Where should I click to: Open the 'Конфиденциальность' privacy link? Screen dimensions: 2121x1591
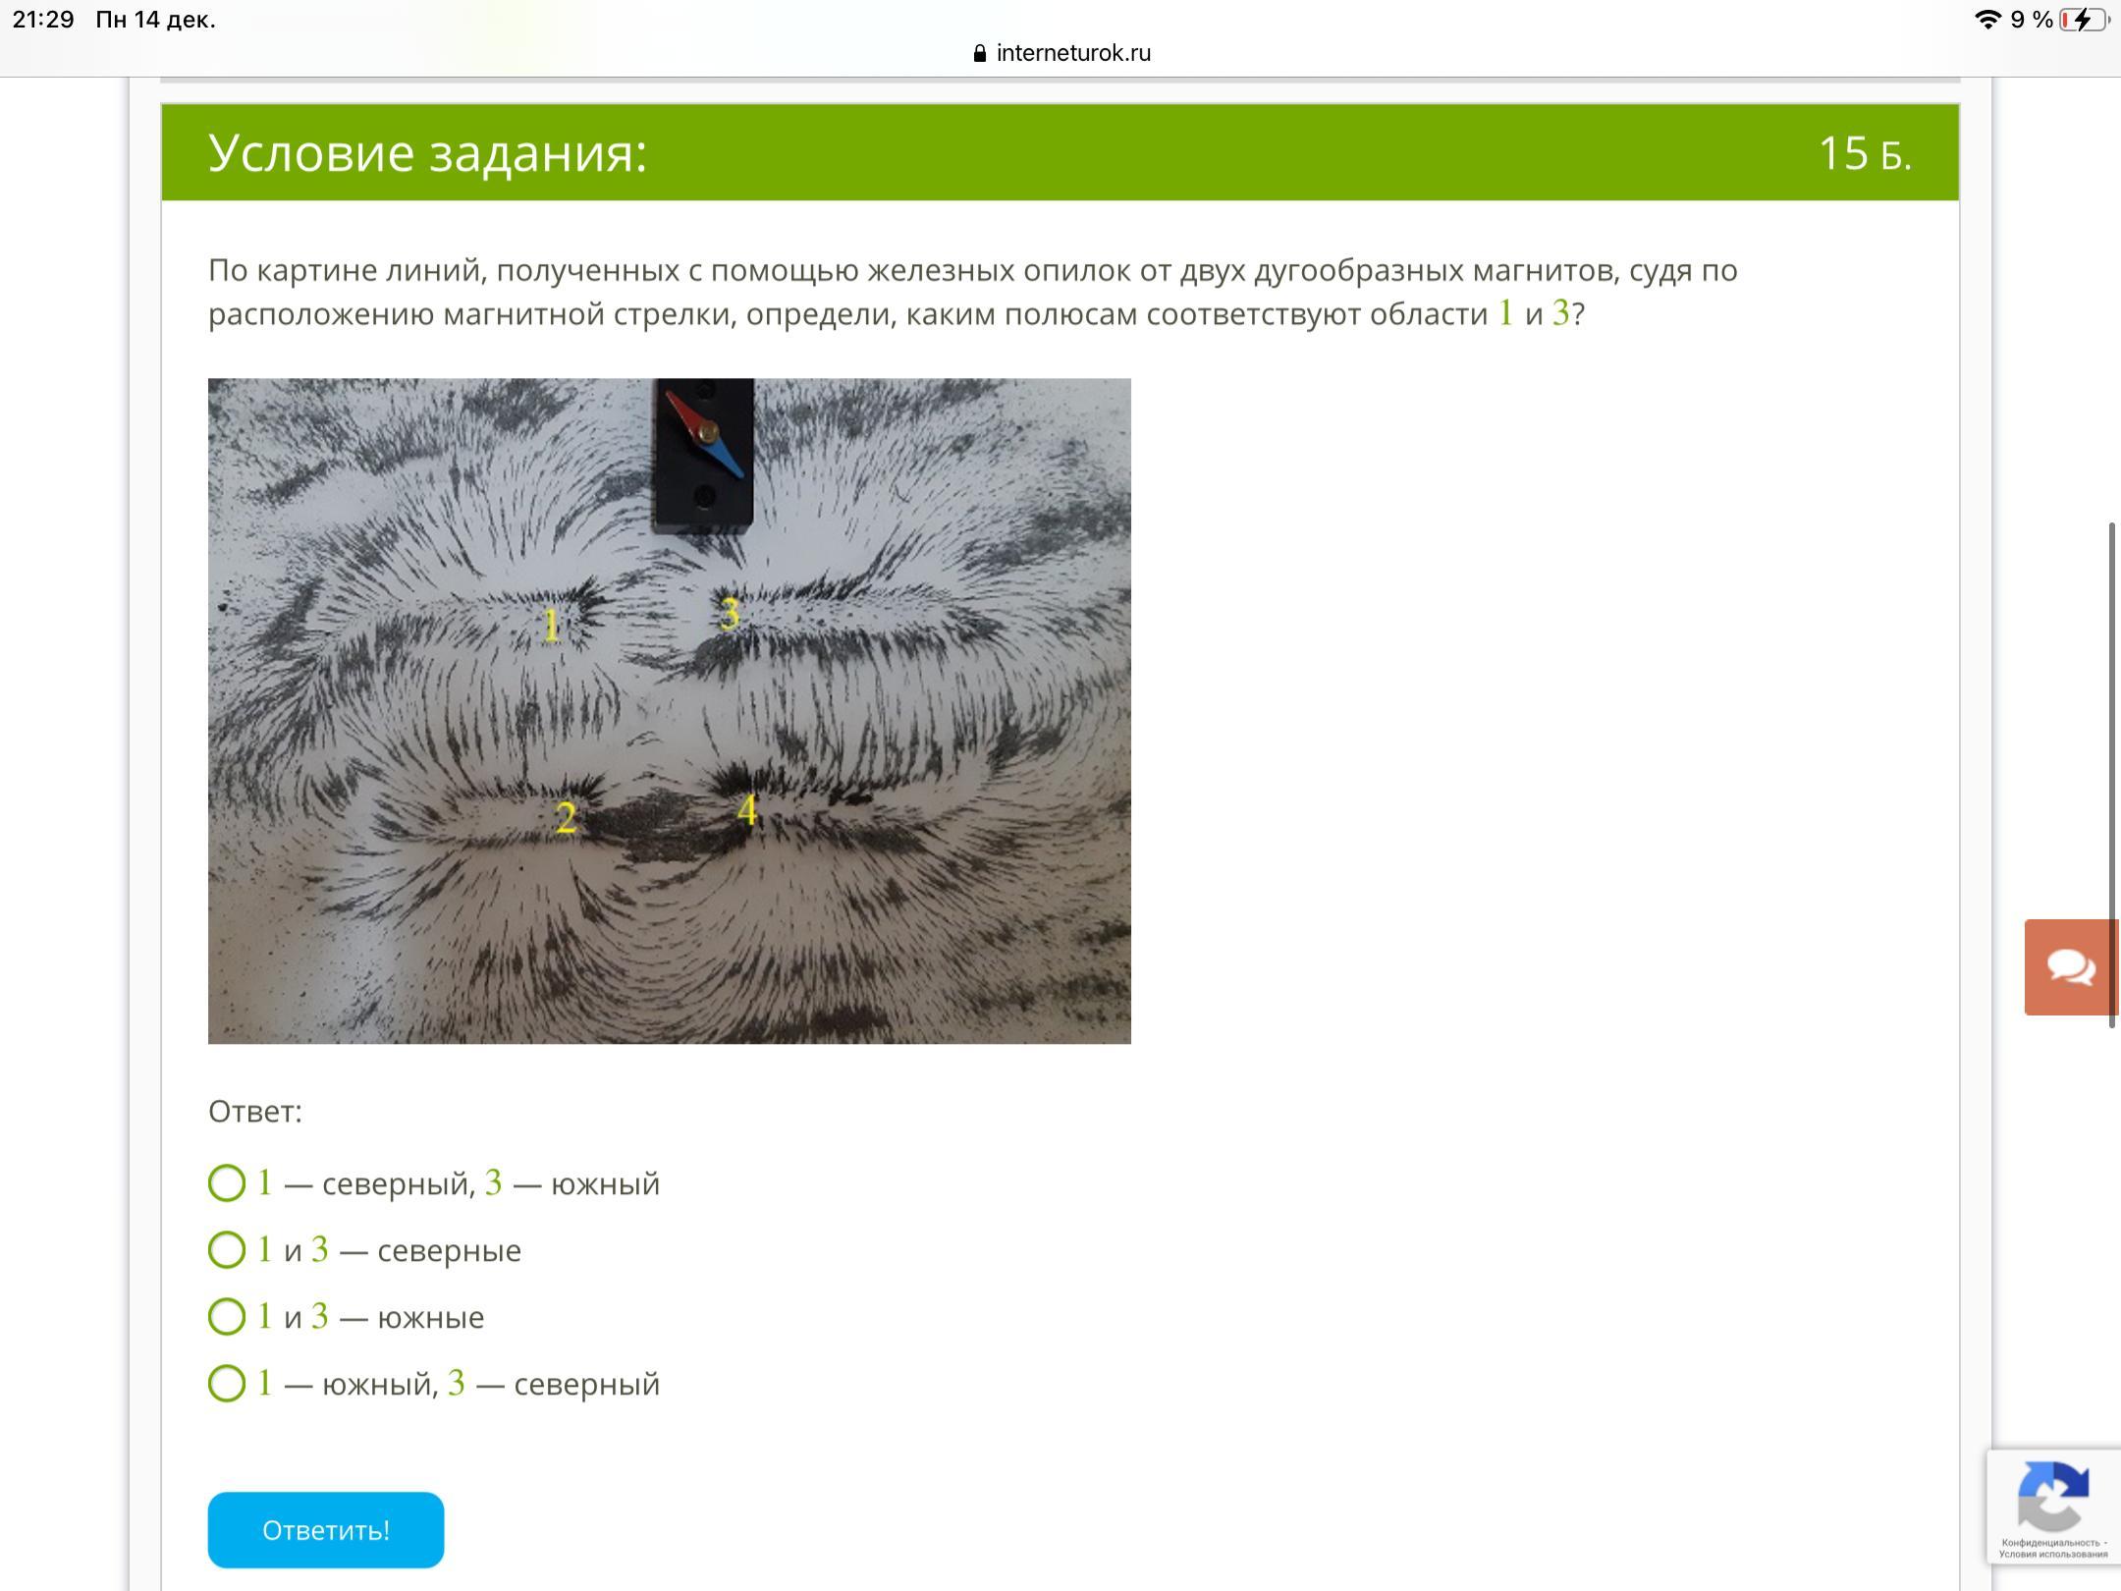pyautogui.click(x=2050, y=1543)
